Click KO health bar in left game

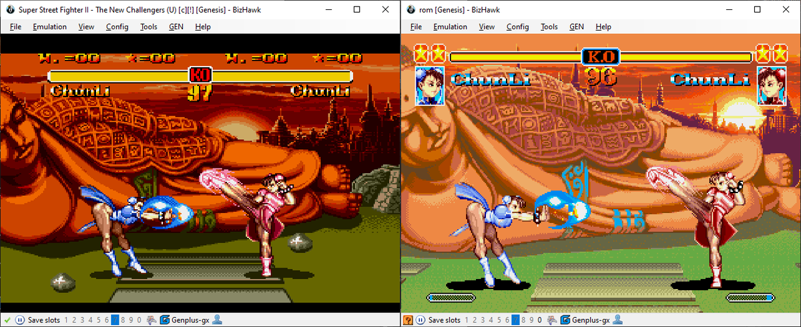tap(200, 75)
